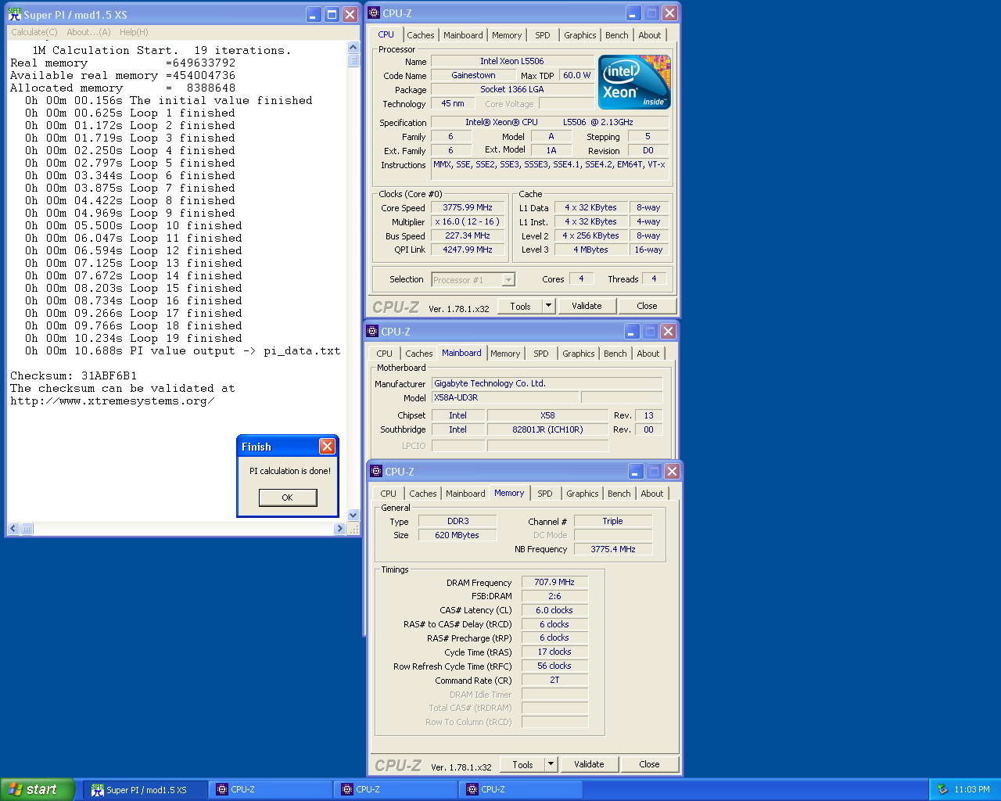Select Bench tab in the Mainboard CPU-Z window
The image size is (1001, 801).
point(615,354)
